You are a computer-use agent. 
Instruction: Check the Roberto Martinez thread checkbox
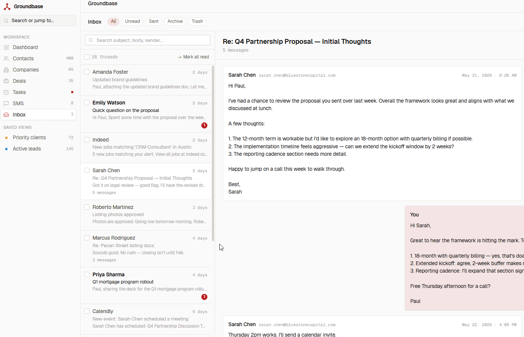point(87,207)
